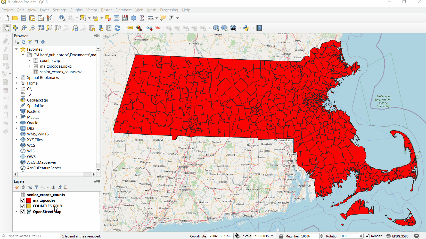Viewport: 426px width, 239px height.
Task: Open the Raster menu
Action: point(106,10)
